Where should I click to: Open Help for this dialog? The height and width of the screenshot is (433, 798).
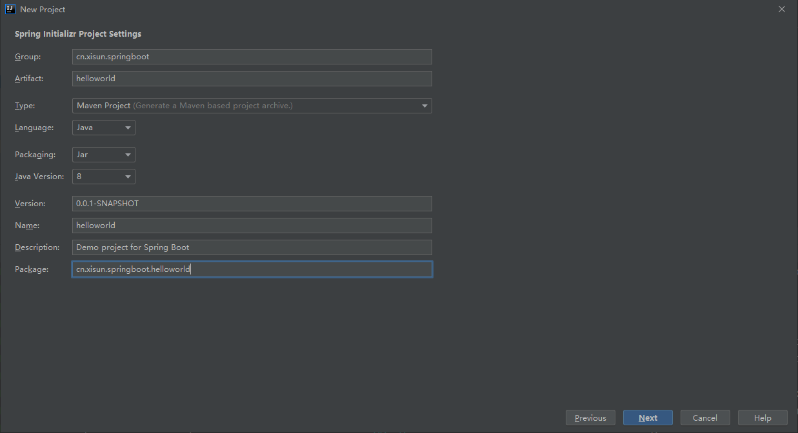click(763, 418)
